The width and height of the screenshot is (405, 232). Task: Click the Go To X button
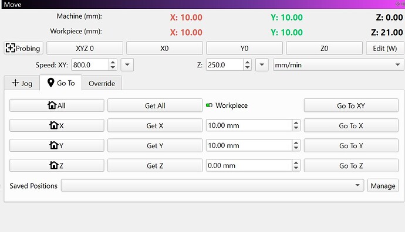351,125
